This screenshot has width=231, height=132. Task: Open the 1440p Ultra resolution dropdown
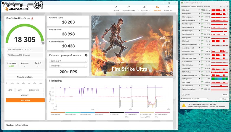coord(68,66)
